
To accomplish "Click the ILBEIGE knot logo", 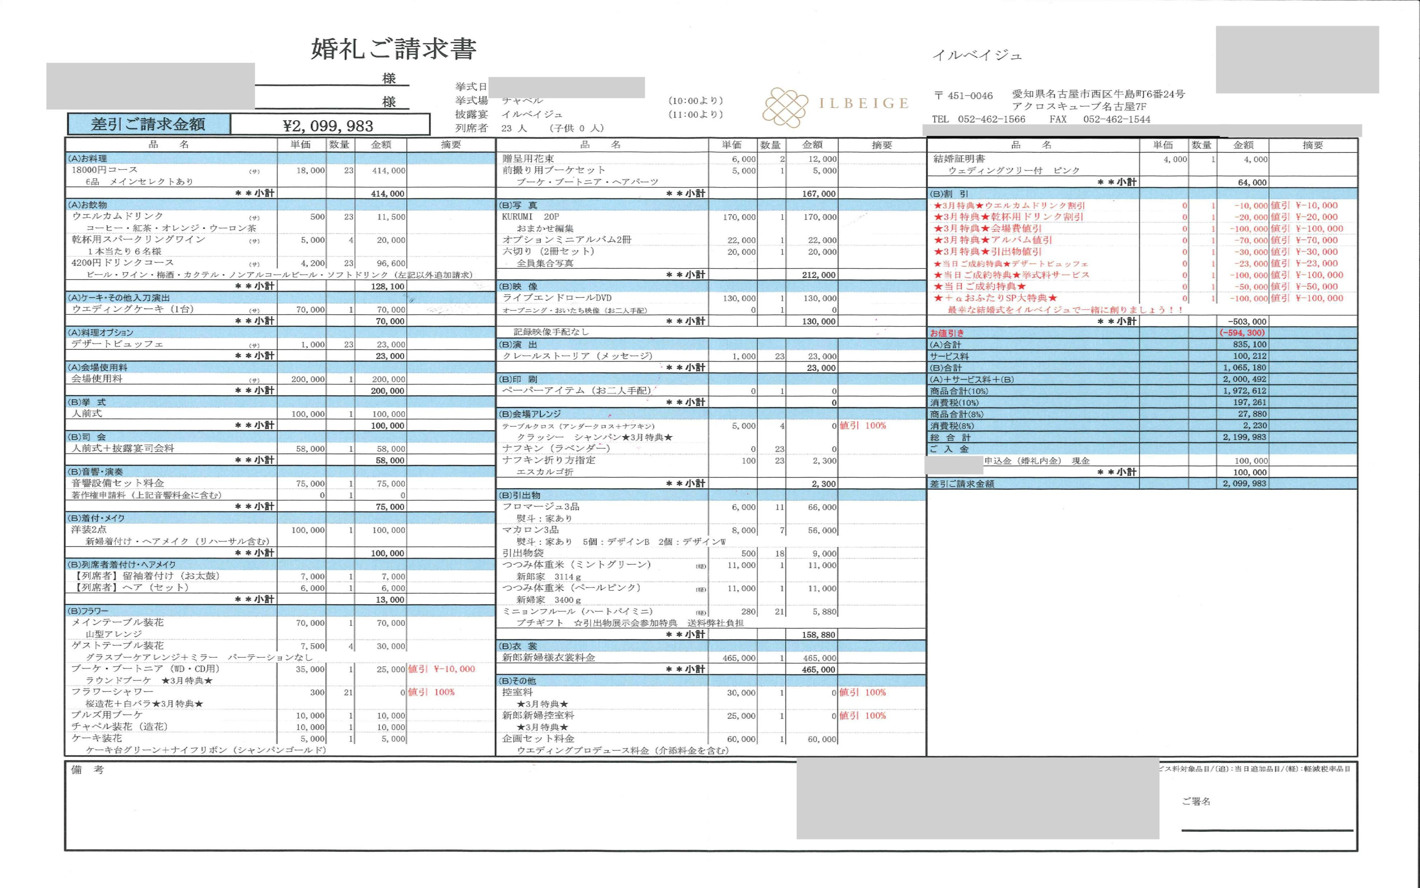I will tap(786, 107).
